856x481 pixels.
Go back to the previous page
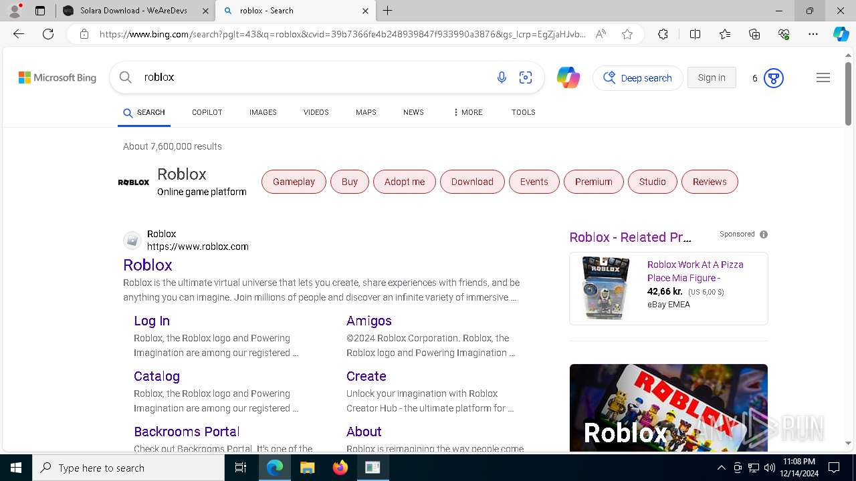pyautogui.click(x=19, y=34)
